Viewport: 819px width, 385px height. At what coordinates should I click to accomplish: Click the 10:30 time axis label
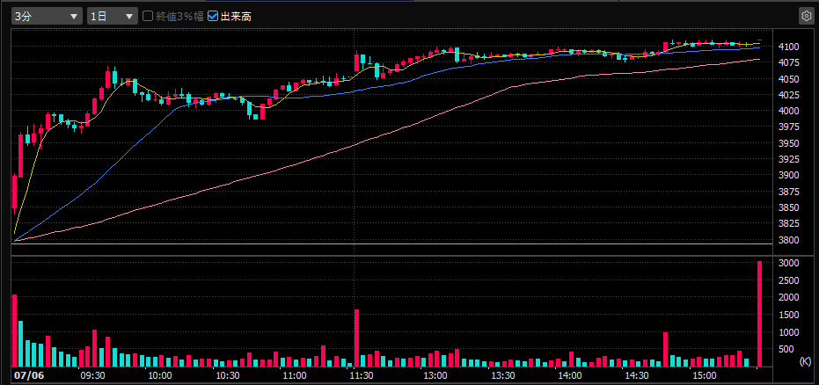[x=227, y=376]
